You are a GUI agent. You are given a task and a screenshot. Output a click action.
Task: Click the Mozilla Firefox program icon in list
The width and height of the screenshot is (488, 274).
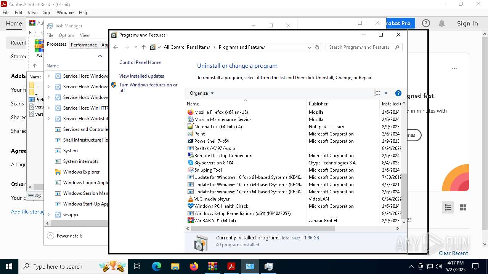pos(191,112)
